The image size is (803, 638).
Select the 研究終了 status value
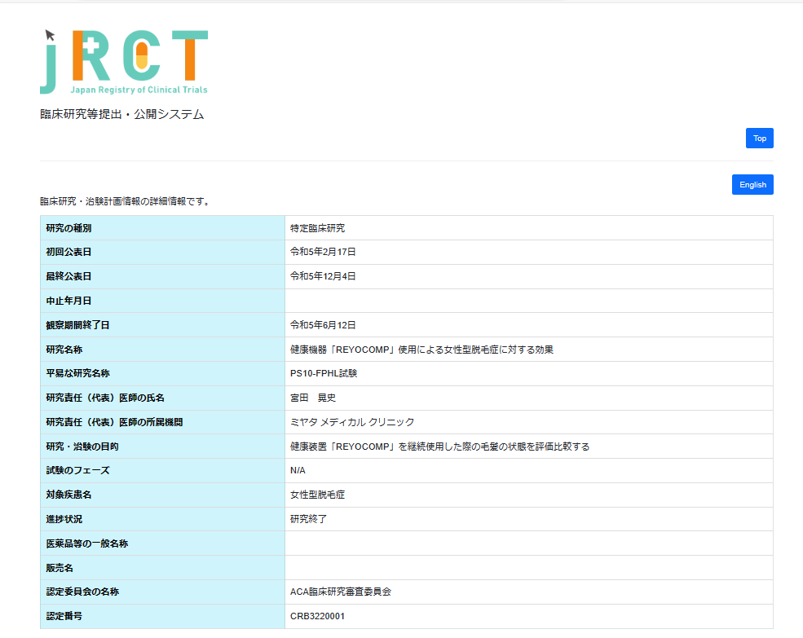tap(308, 519)
